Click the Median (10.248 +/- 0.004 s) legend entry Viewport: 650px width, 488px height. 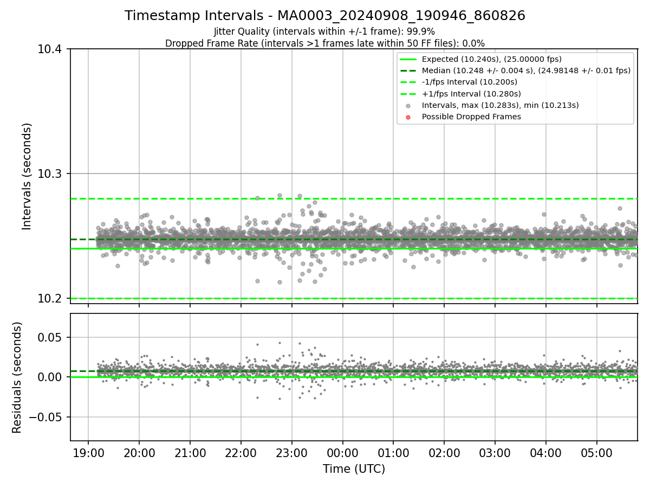pyautogui.click(x=526, y=70)
